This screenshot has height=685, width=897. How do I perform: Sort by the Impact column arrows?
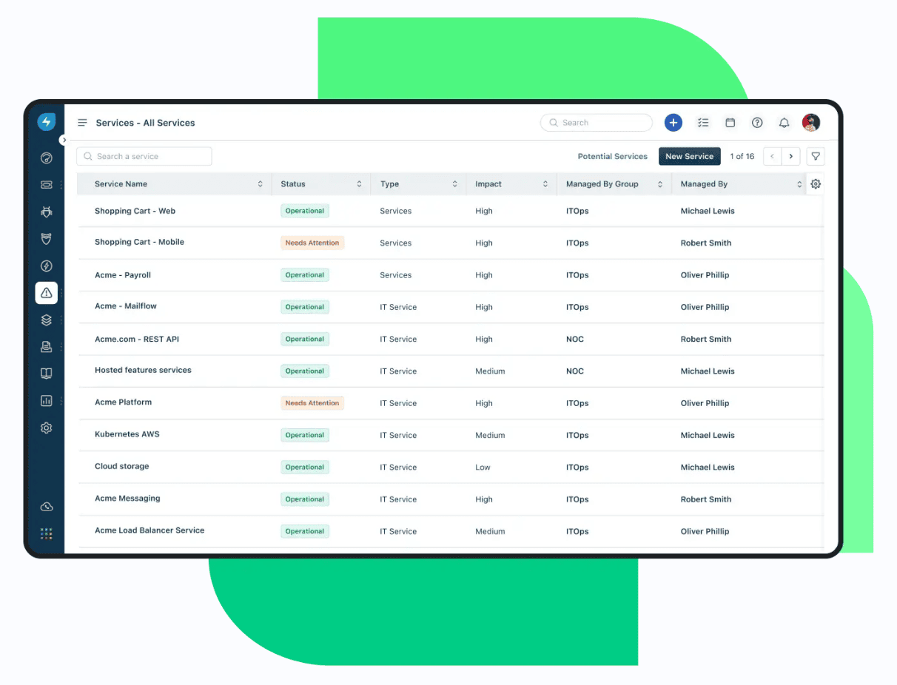545,184
